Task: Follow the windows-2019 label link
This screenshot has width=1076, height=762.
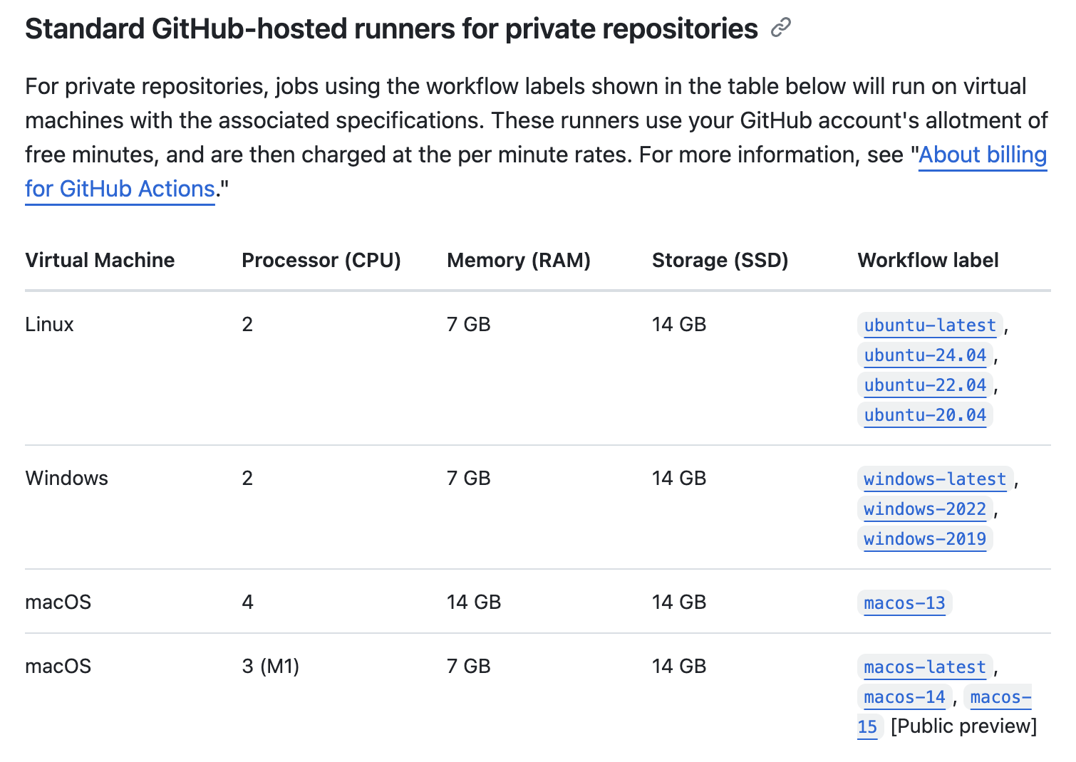Action: [925, 539]
